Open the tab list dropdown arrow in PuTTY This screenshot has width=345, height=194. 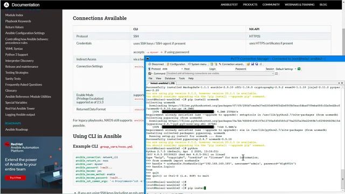click(339, 83)
